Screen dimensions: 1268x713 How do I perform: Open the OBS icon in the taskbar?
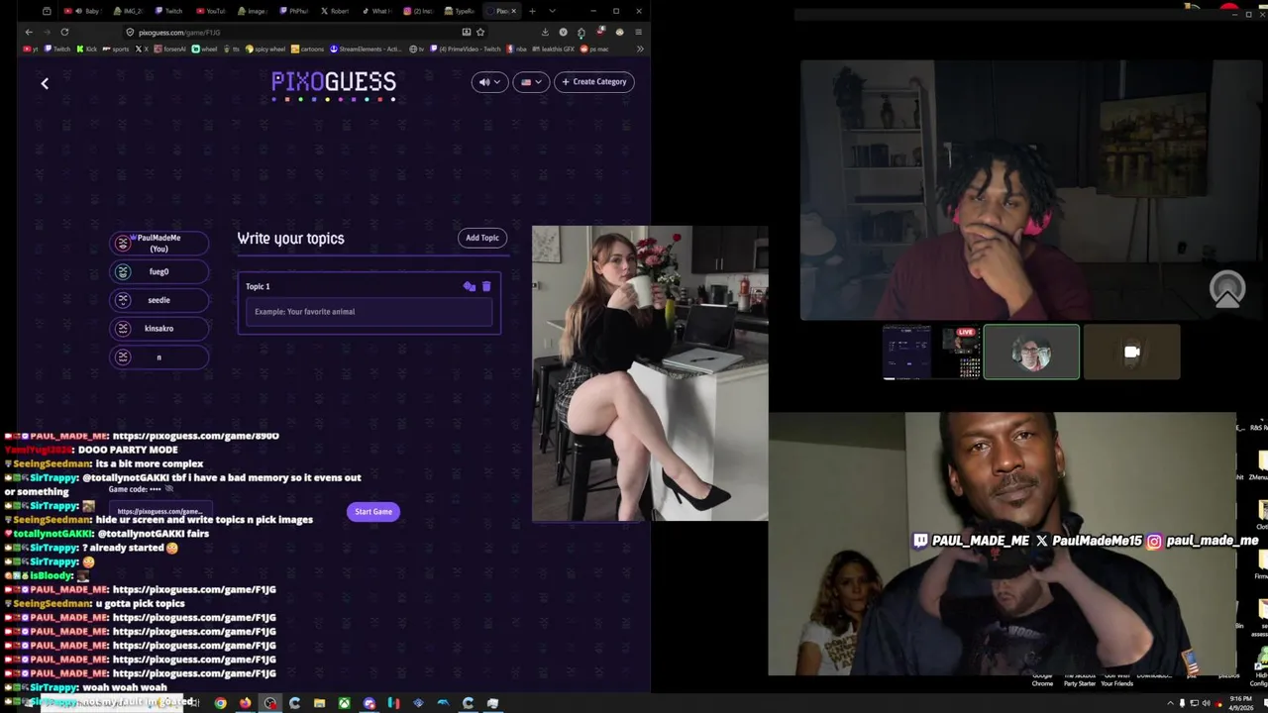point(269,703)
